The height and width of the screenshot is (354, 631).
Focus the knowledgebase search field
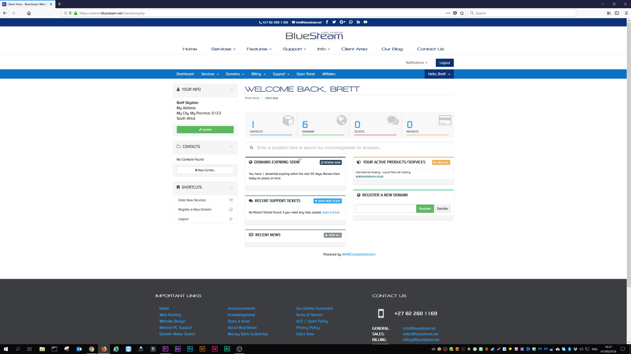(x=349, y=147)
